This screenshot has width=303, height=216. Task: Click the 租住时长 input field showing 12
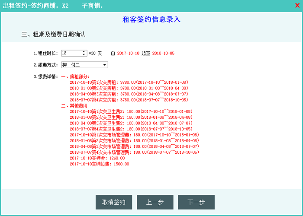coord(71,53)
